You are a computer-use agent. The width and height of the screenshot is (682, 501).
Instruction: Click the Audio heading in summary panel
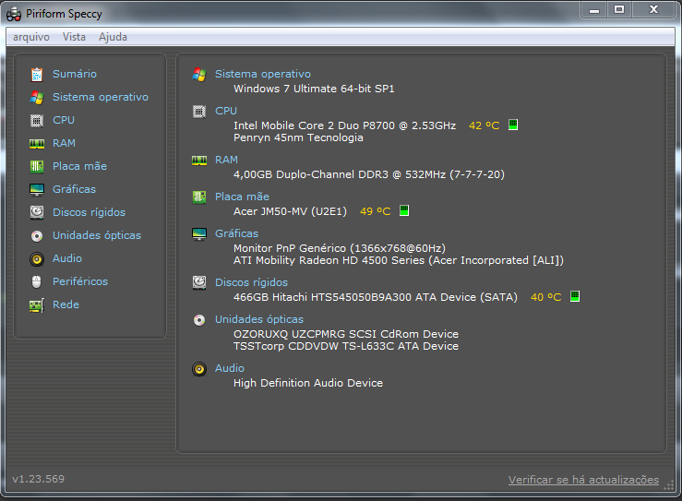pos(230,368)
